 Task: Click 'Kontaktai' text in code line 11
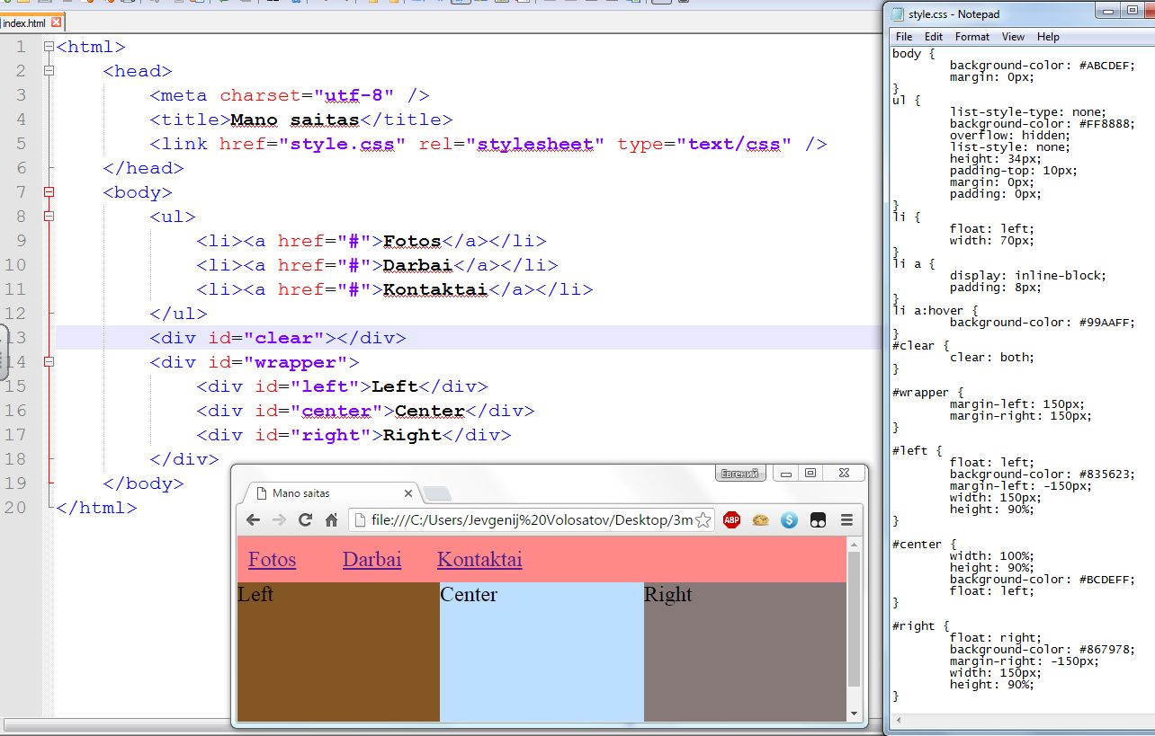pos(435,289)
